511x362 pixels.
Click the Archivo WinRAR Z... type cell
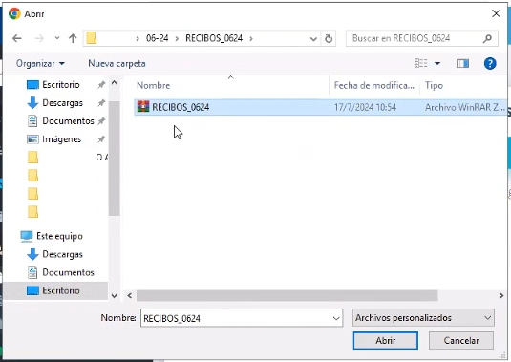pos(465,107)
